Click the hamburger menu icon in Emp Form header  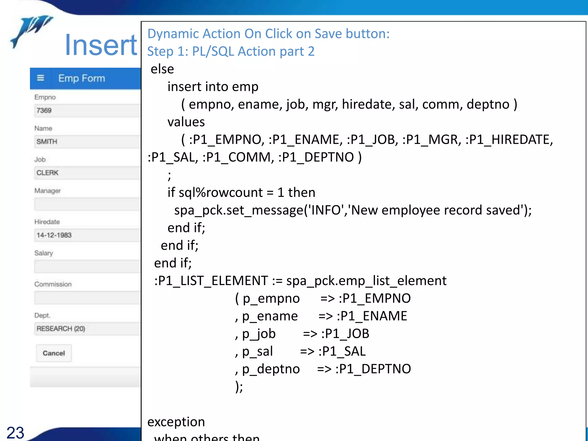point(40,78)
